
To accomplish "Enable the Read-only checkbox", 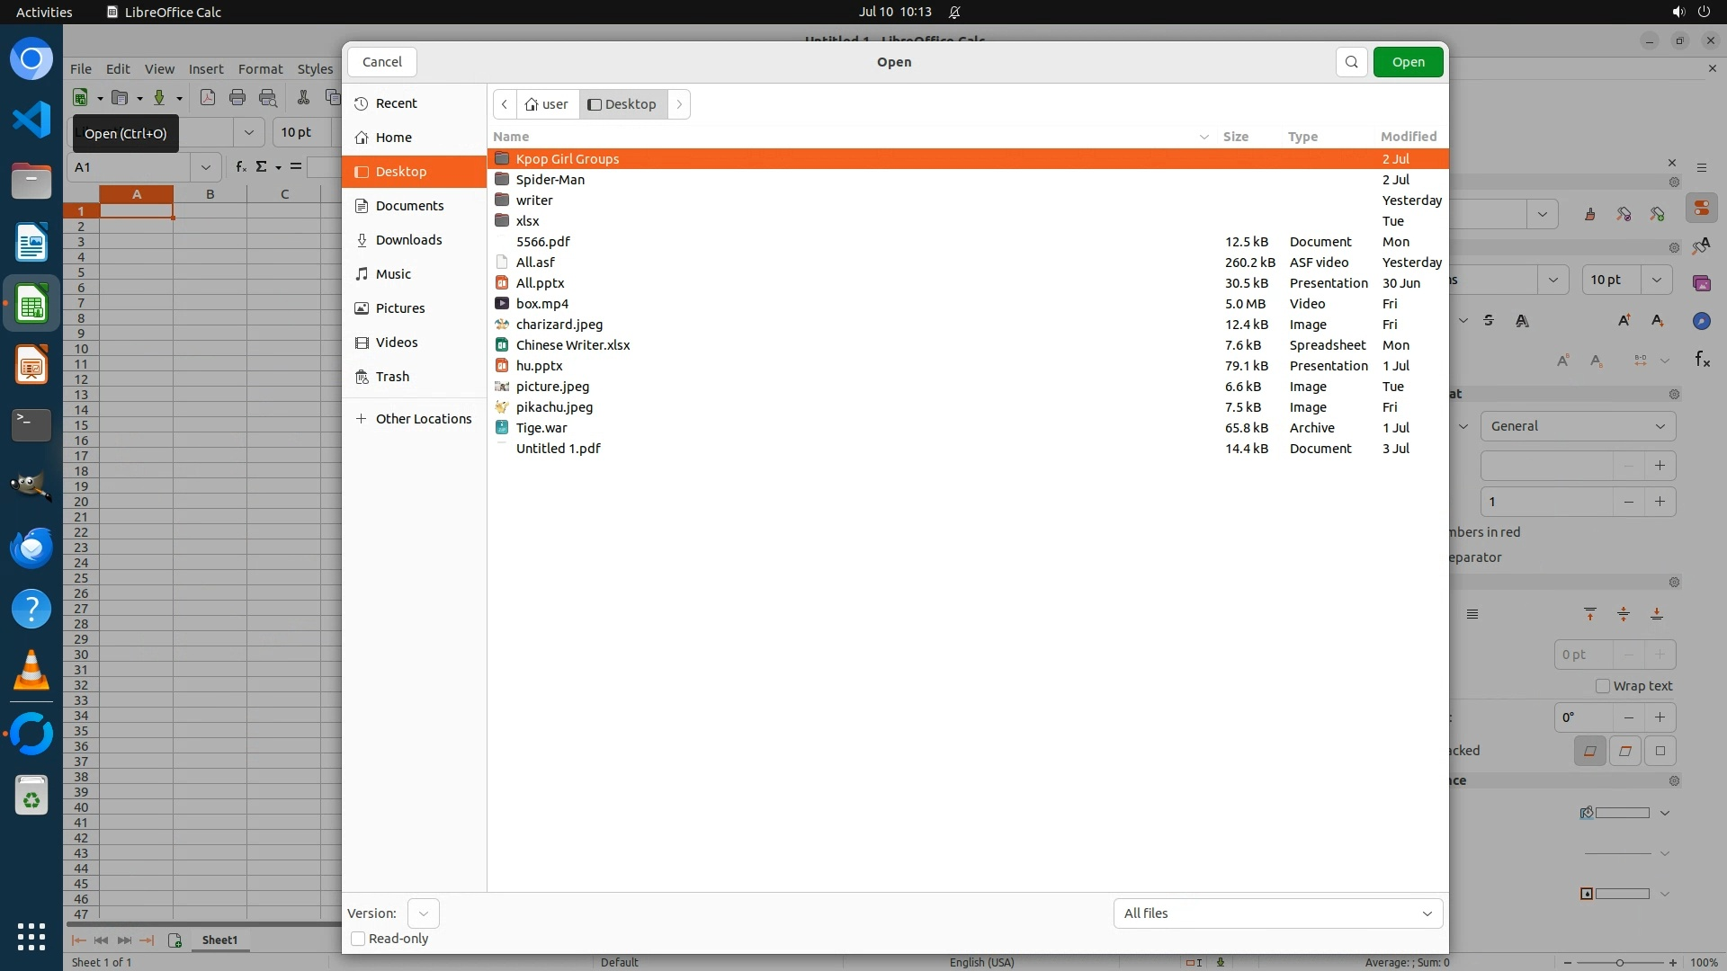I will coord(358,939).
